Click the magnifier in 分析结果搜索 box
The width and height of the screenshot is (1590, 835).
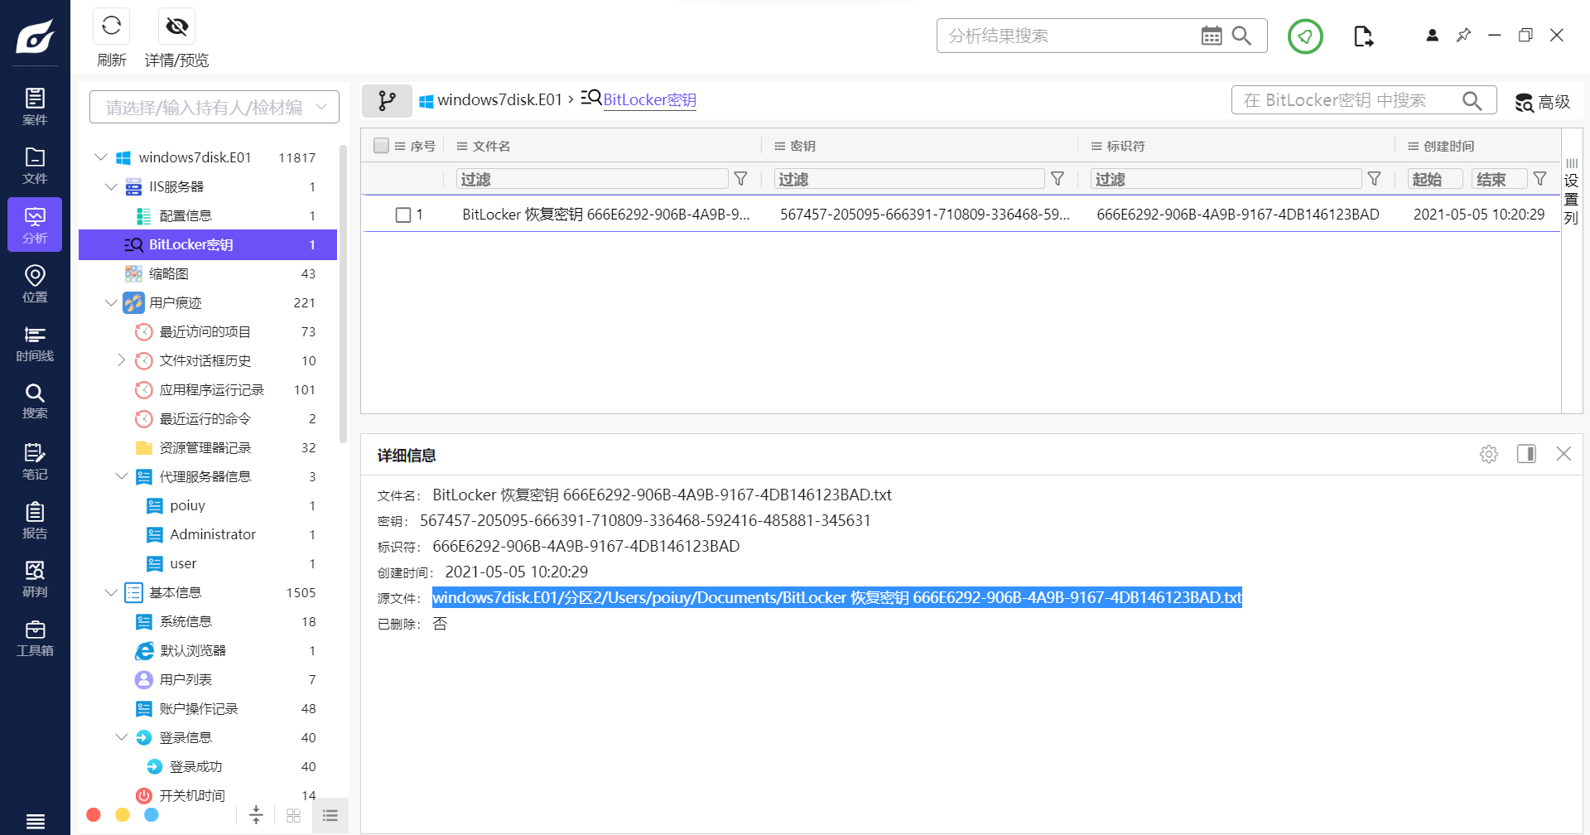pyautogui.click(x=1241, y=36)
